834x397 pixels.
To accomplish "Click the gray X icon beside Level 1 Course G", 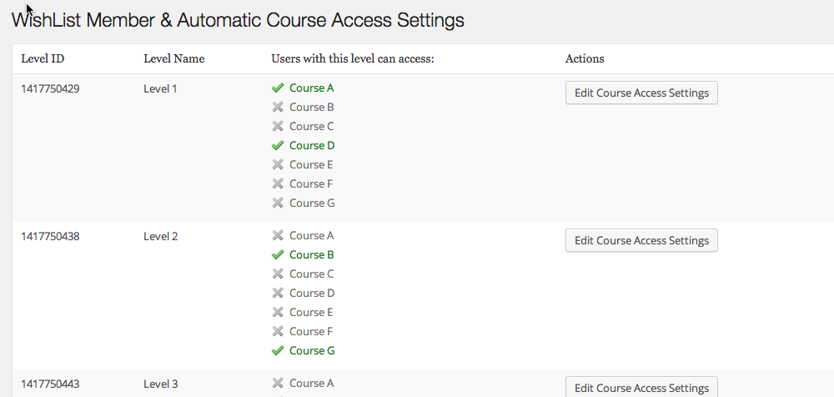I will click(278, 203).
